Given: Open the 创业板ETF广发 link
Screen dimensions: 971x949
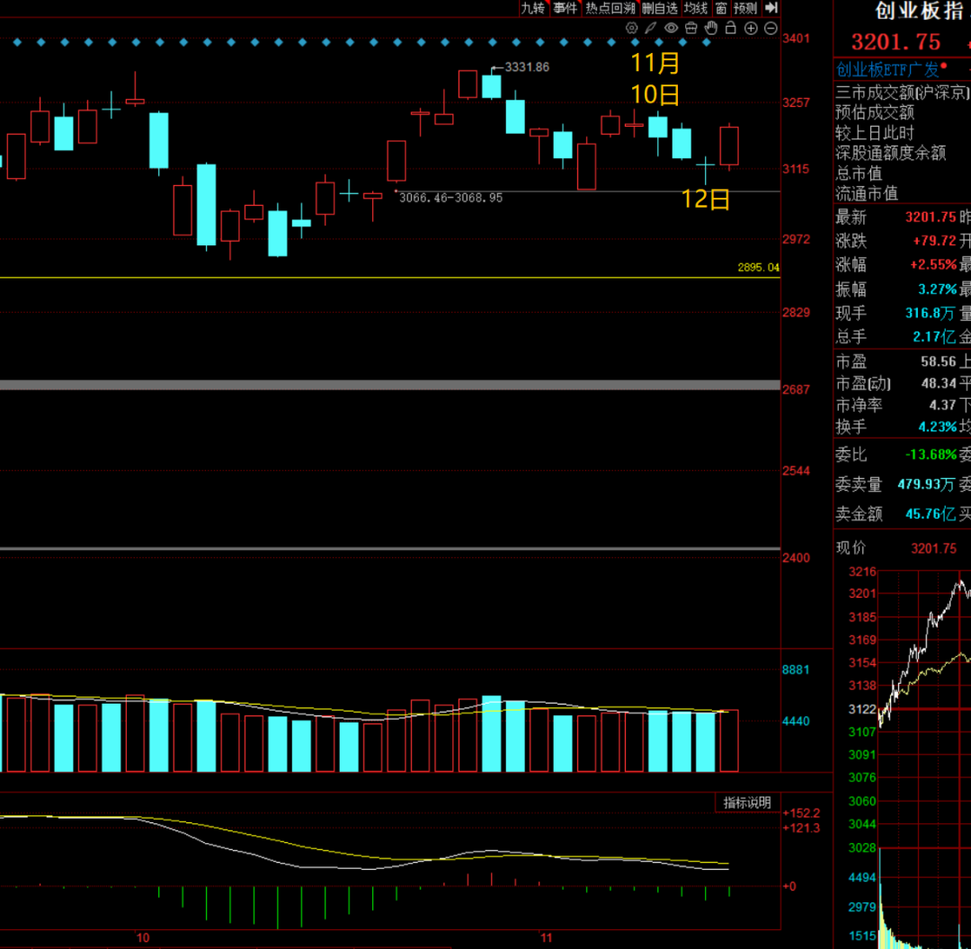Looking at the screenshot, I should 887,69.
